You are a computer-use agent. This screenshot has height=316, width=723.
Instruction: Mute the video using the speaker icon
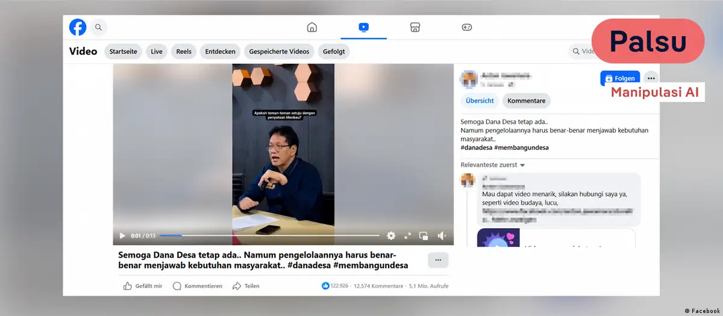tap(442, 236)
